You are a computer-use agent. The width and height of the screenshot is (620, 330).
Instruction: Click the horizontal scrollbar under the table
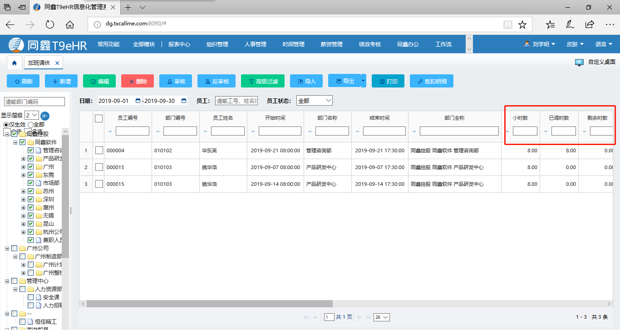pos(209,304)
